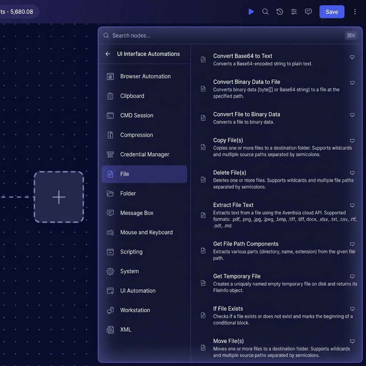Open info icon for Copy File(s)

pos(352,141)
